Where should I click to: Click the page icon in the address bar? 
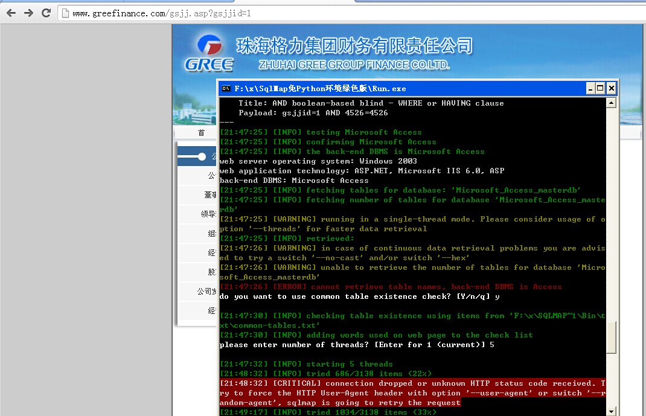pos(65,13)
